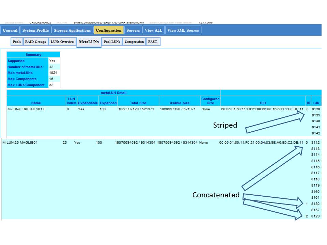Screen dimensions: 327x245
Task: Click the View ALL tab
Action: [154, 30]
